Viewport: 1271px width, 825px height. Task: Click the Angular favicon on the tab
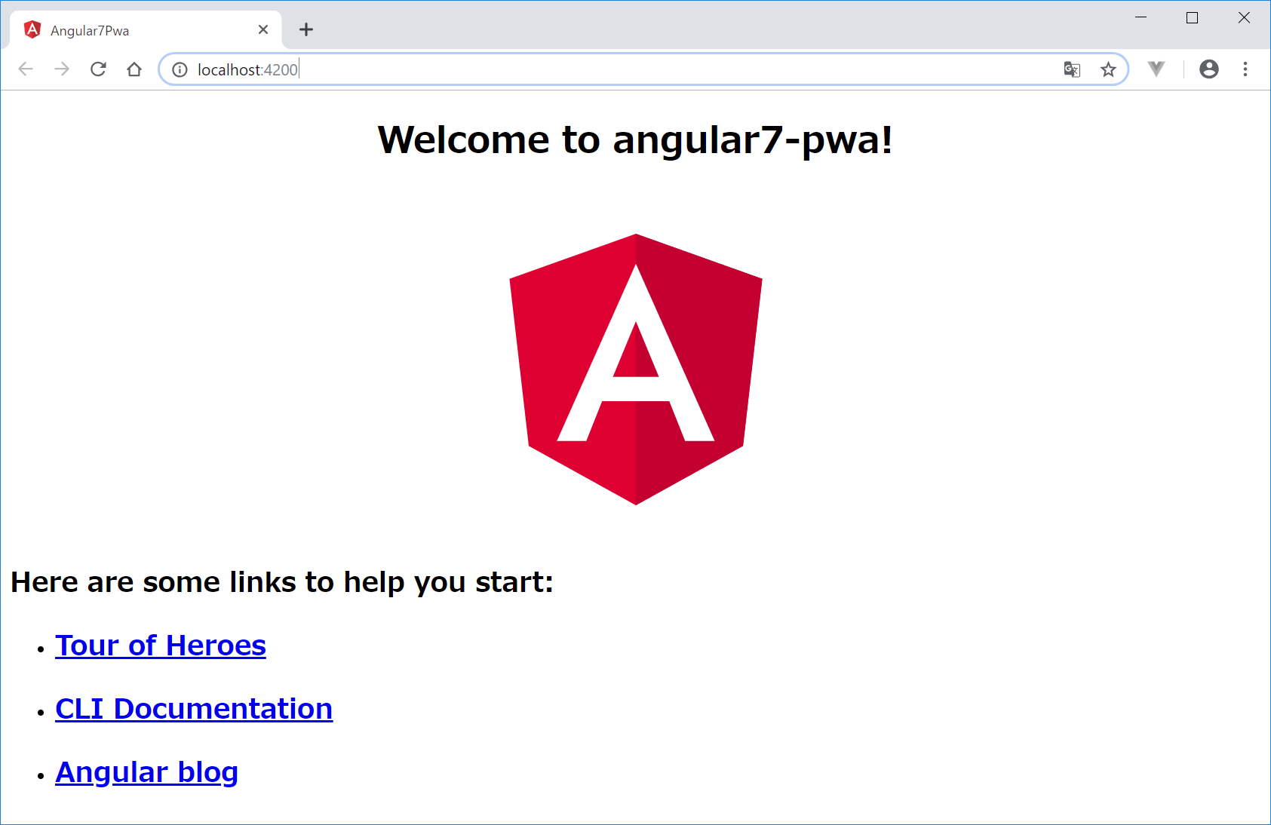tap(32, 29)
